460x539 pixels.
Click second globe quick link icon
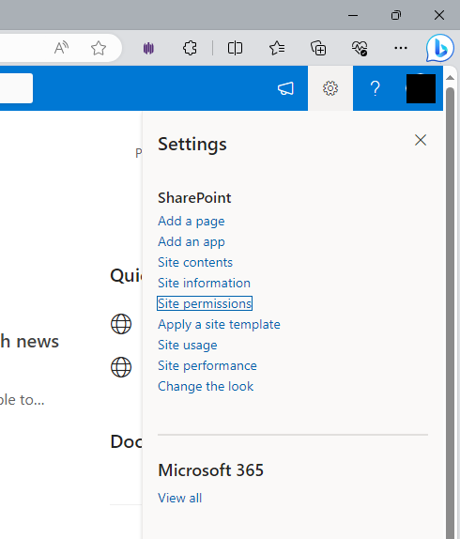(x=121, y=367)
